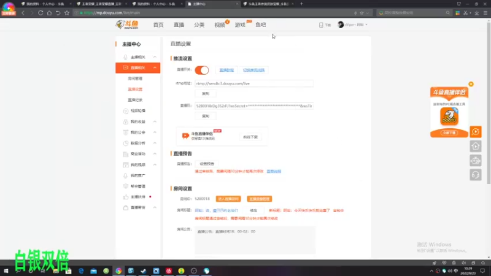The height and width of the screenshot is (276, 491).
Task: Expand the 商业活动 sidebar section
Action: pyautogui.click(x=155, y=154)
